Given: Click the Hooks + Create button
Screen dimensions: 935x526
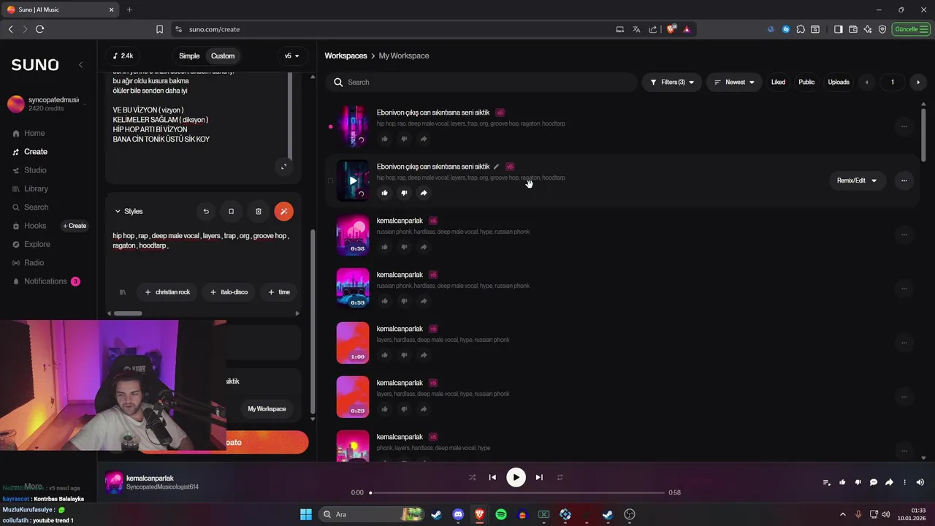Looking at the screenshot, I should (75, 226).
